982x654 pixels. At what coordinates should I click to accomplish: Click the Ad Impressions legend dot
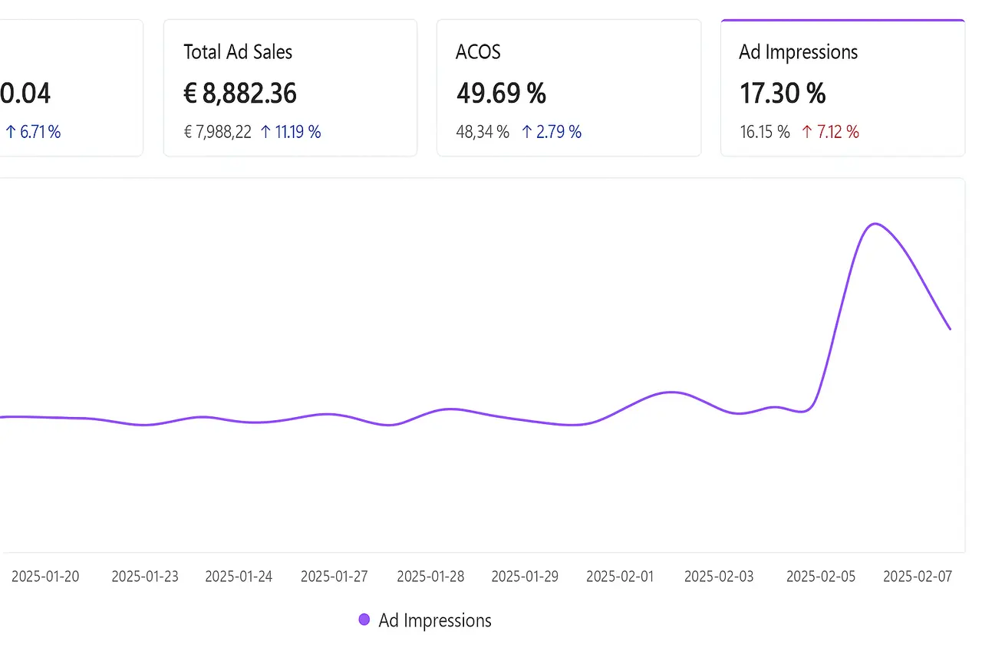pos(364,619)
